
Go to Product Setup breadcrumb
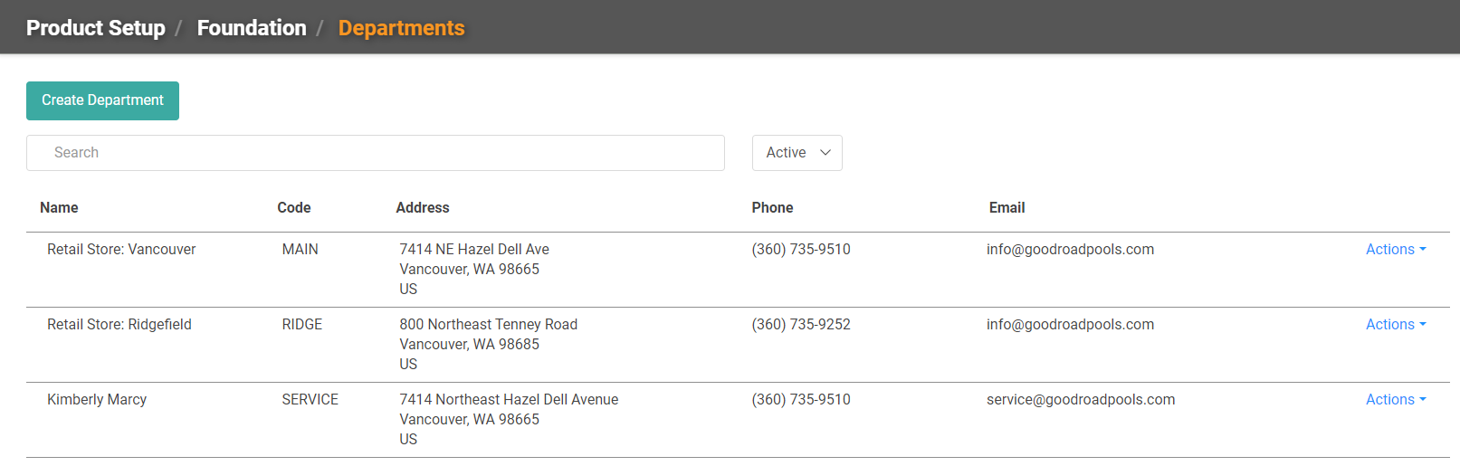(96, 28)
